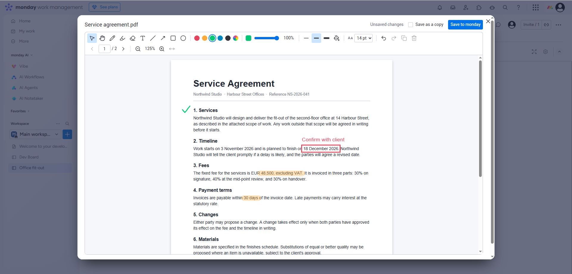This screenshot has width=572, height=274.
Task: Delete the selected annotation
Action: 414,38
